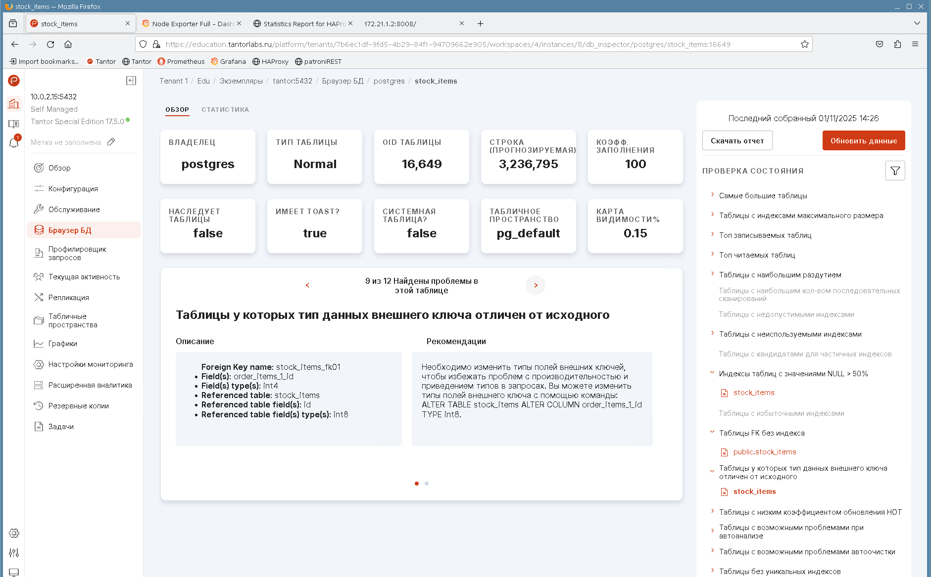This screenshot has width=931, height=577.
Task: Click the filter icon in health check panel
Action: point(895,171)
